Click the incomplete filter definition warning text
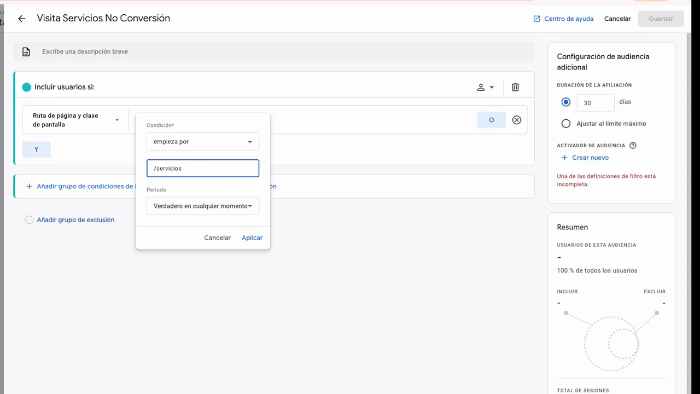This screenshot has width=700, height=394. click(606, 180)
